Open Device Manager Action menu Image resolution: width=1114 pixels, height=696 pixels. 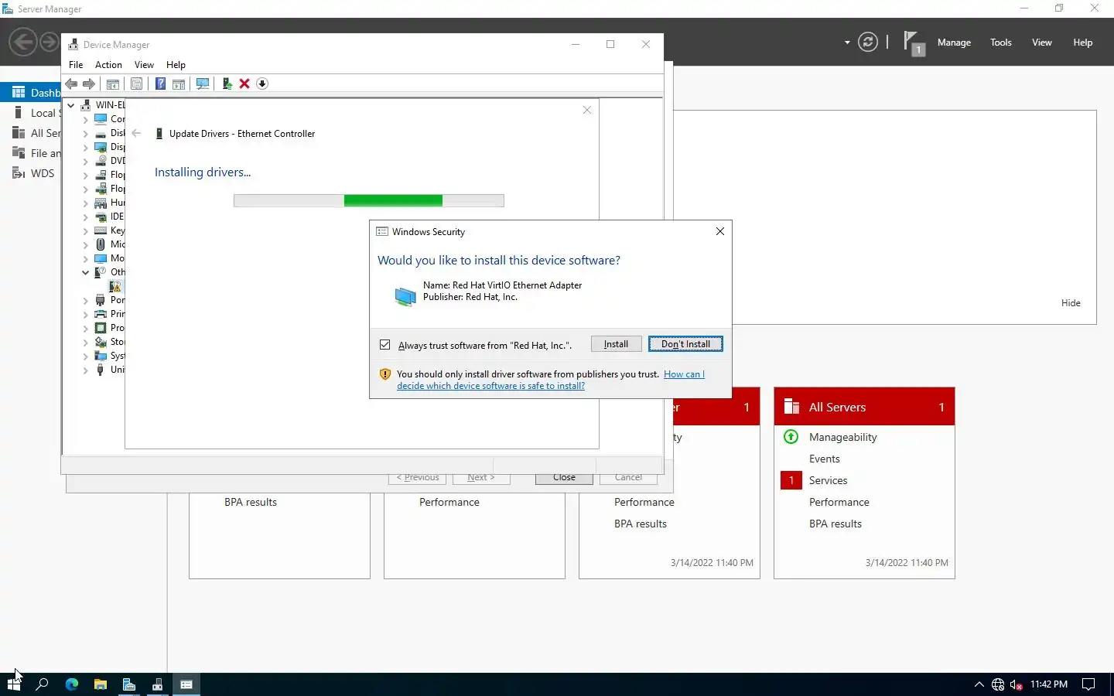point(108,65)
